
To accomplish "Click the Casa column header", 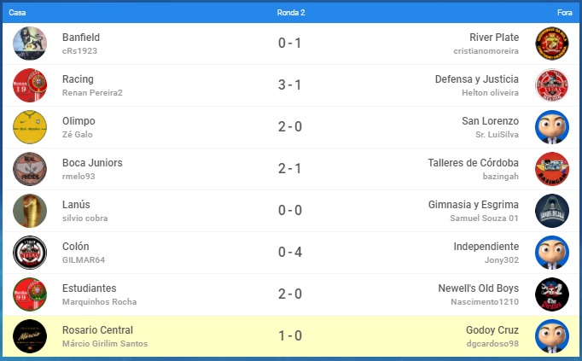I will click(17, 13).
